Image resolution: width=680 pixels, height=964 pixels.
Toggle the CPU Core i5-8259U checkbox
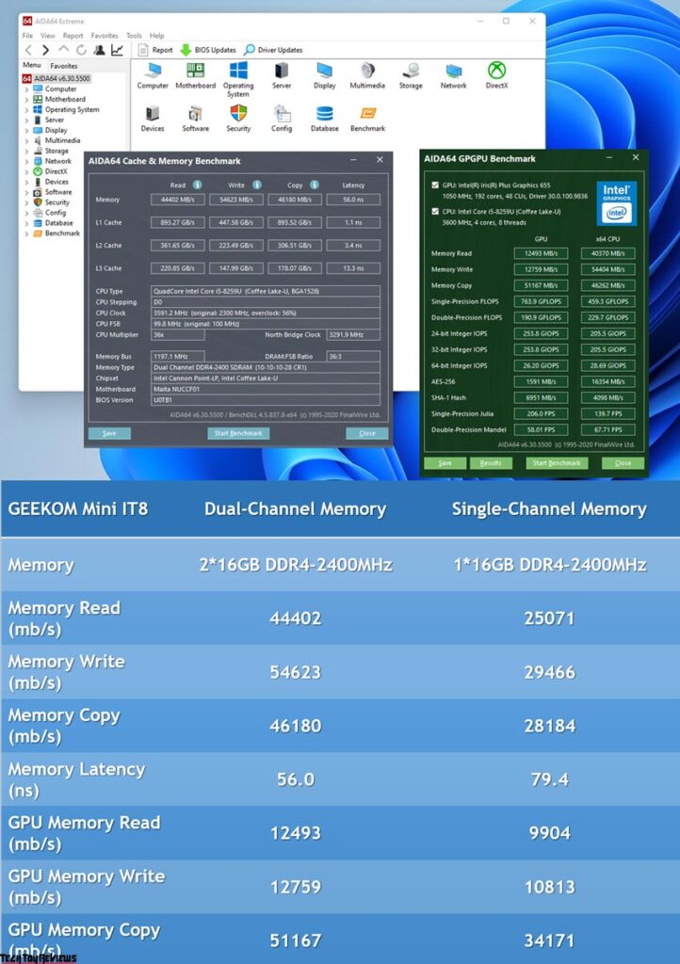435,211
